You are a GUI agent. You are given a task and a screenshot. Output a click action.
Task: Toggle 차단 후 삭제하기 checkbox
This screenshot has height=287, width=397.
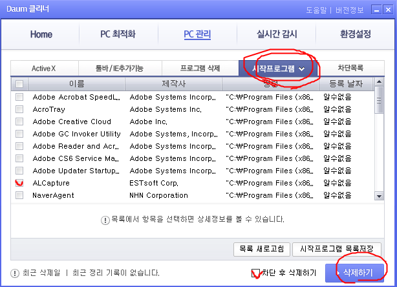click(255, 273)
